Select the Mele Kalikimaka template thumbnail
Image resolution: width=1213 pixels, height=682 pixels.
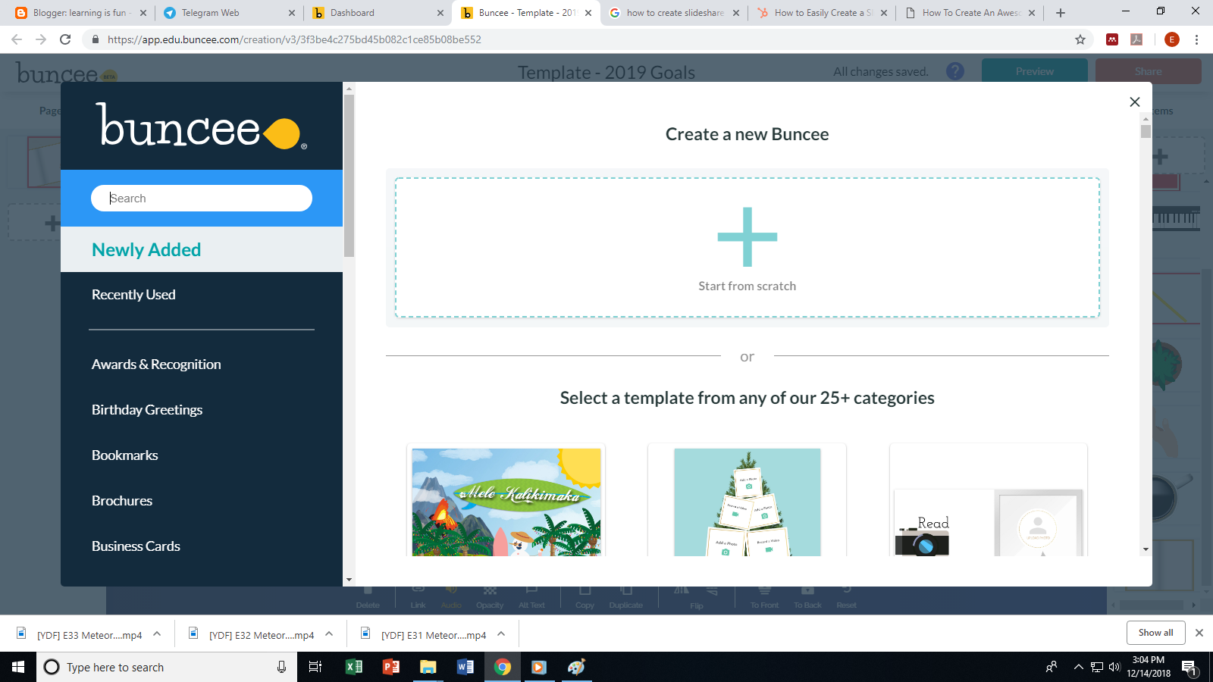(x=506, y=500)
